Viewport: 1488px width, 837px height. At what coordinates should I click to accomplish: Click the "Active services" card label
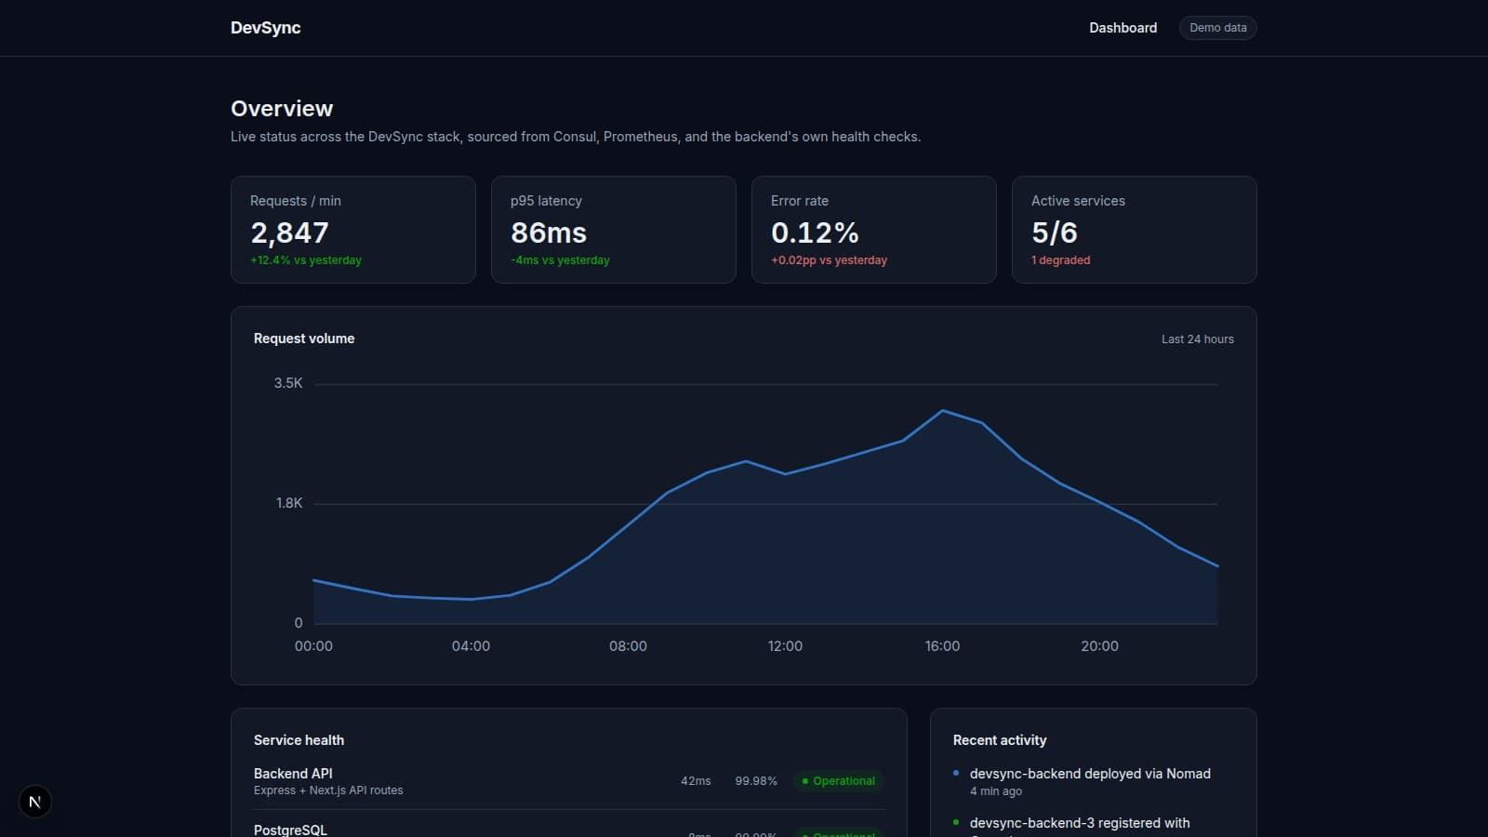pyautogui.click(x=1078, y=201)
